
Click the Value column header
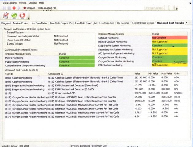[x=137, y=74]
